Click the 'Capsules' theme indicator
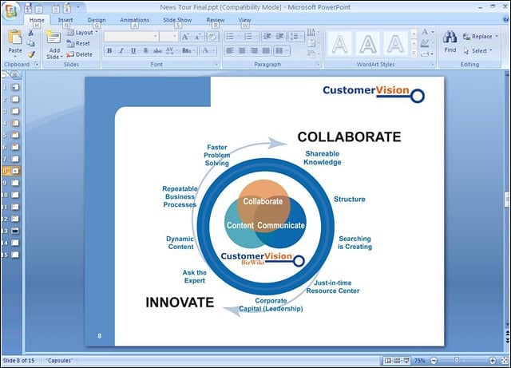 (x=59, y=361)
